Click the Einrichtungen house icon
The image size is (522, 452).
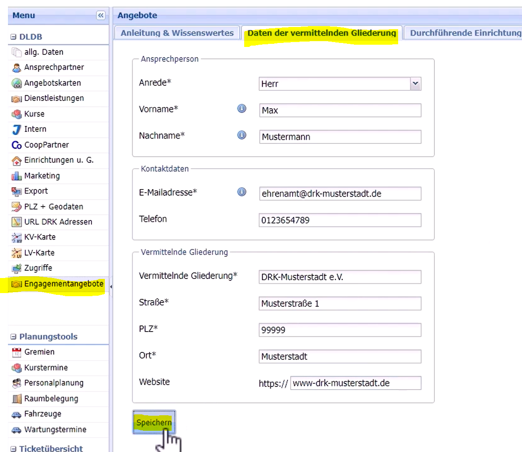point(16,161)
